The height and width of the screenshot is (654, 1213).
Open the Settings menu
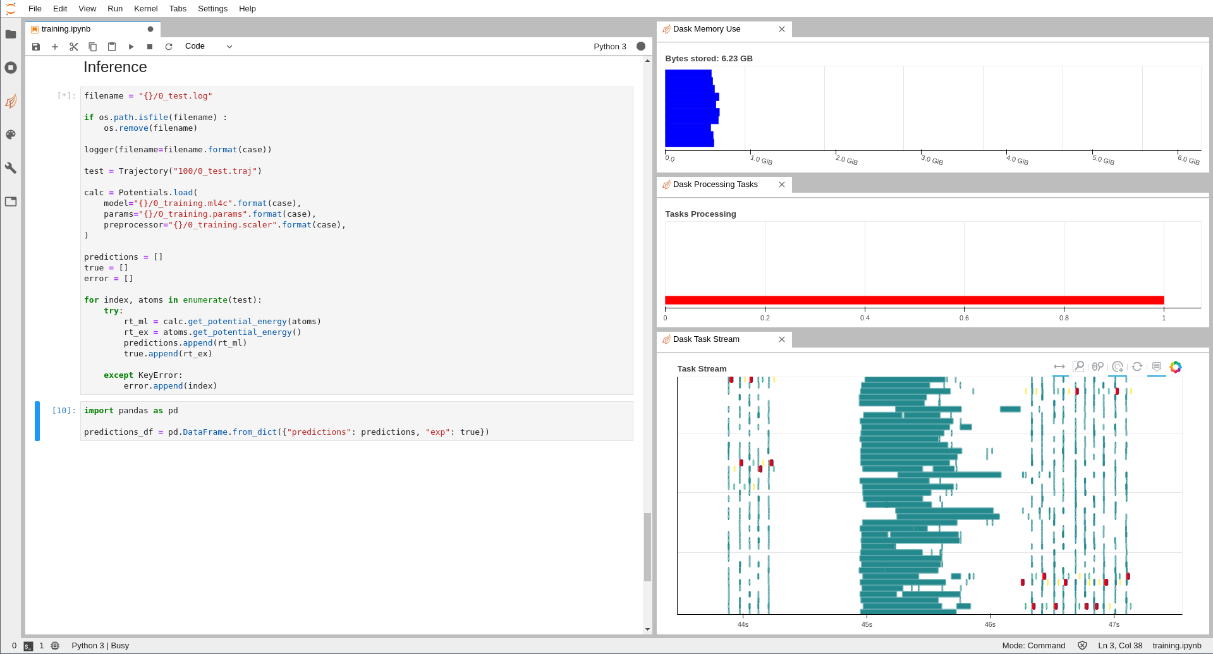pos(212,9)
